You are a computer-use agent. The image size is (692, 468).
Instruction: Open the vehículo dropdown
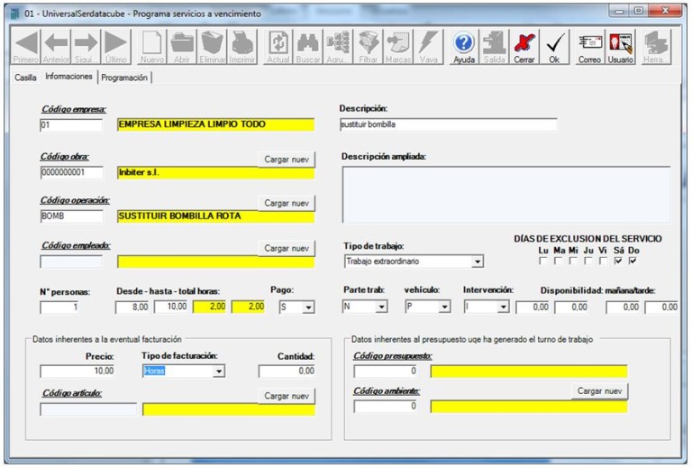click(444, 307)
